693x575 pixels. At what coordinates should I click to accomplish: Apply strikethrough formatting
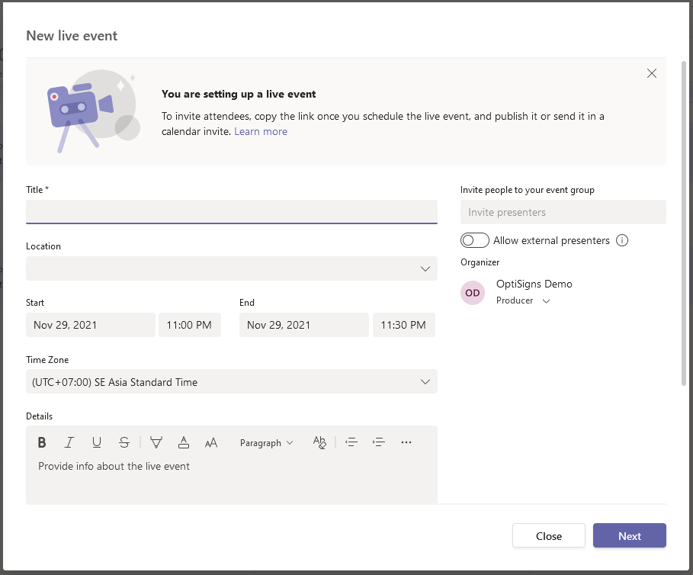click(124, 442)
